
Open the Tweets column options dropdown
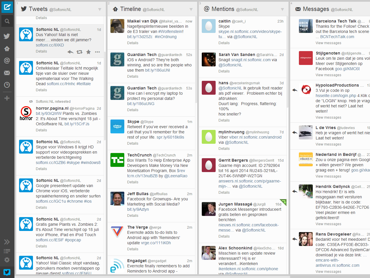[100, 10]
